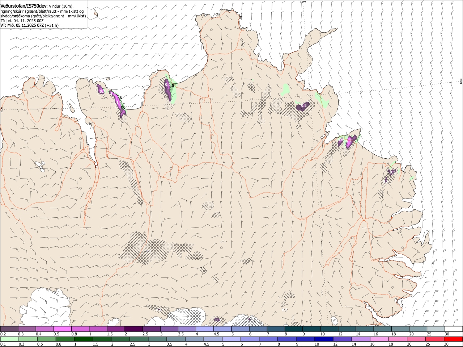Screen dimensions: 463x347
Task: Click the 'N99' label on the right map edge
Action: click(x=461, y=81)
